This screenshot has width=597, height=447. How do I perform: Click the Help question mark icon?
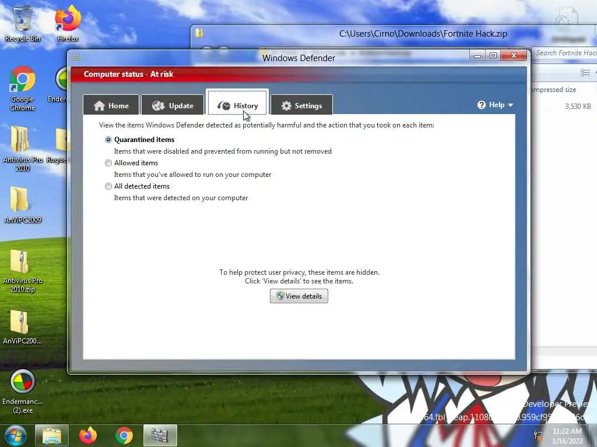(x=481, y=105)
